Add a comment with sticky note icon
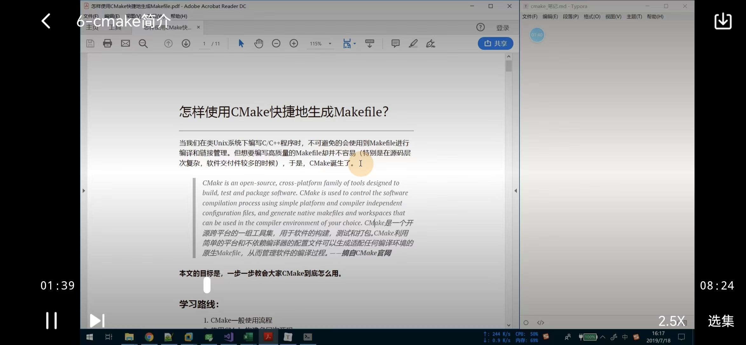The image size is (746, 345). tap(396, 43)
